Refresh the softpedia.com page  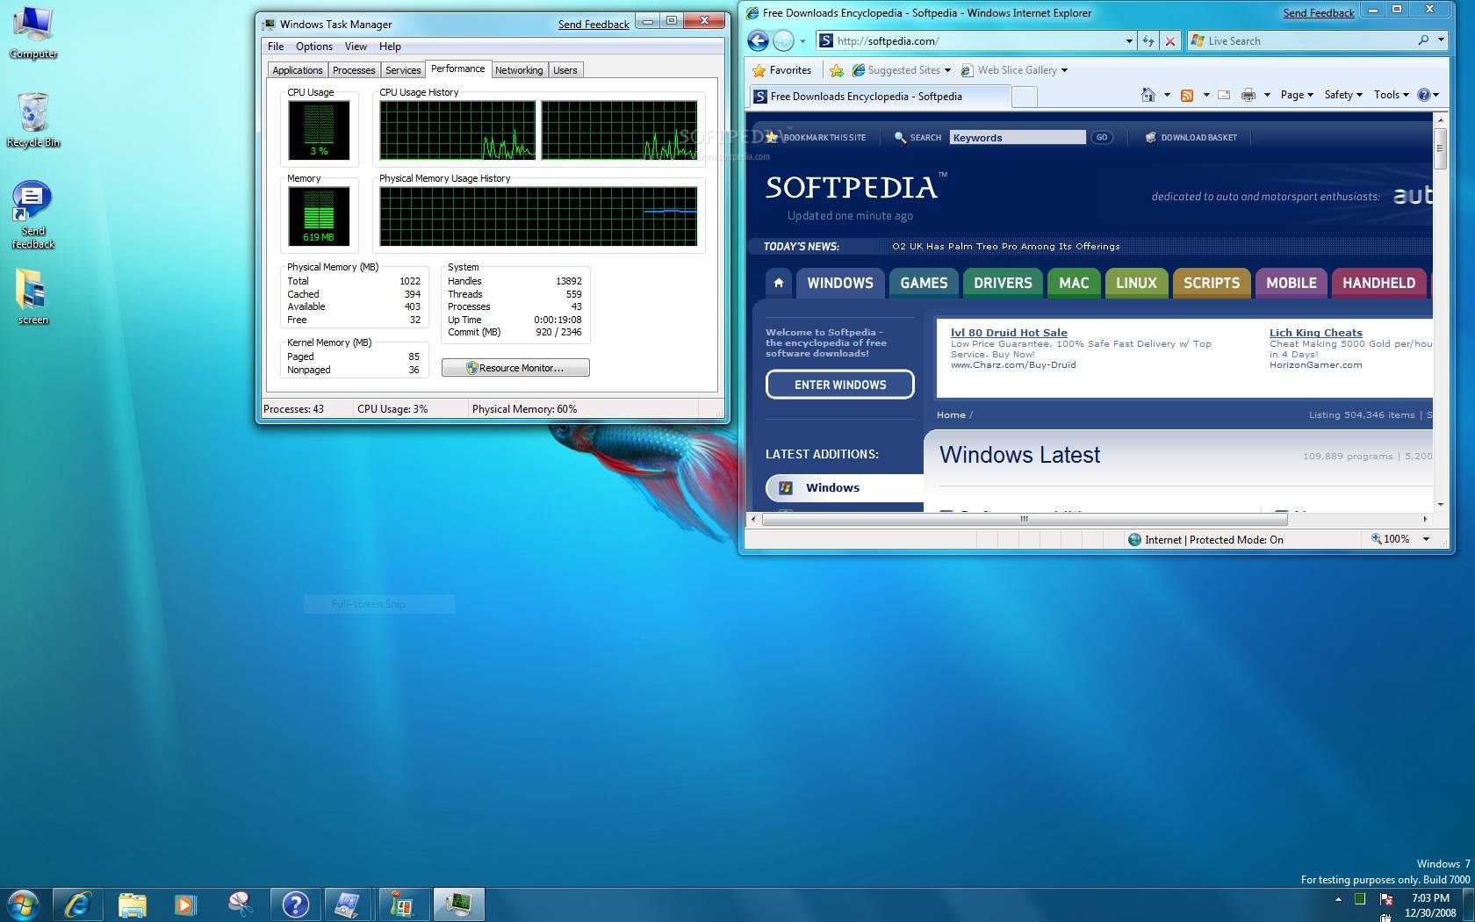pyautogui.click(x=1148, y=40)
